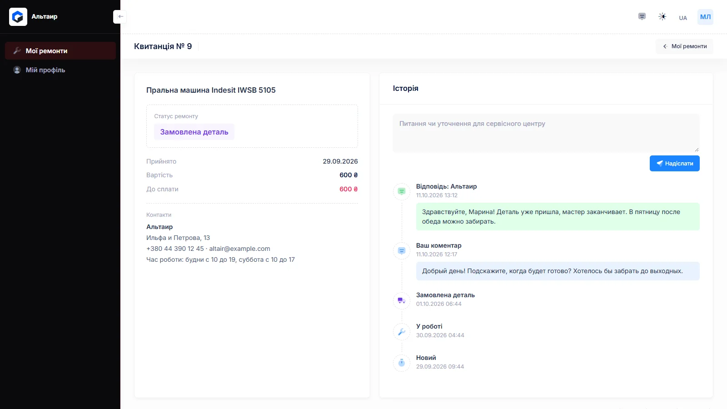
Task: Collapse the sidebar with arrow button
Action: pos(120,16)
